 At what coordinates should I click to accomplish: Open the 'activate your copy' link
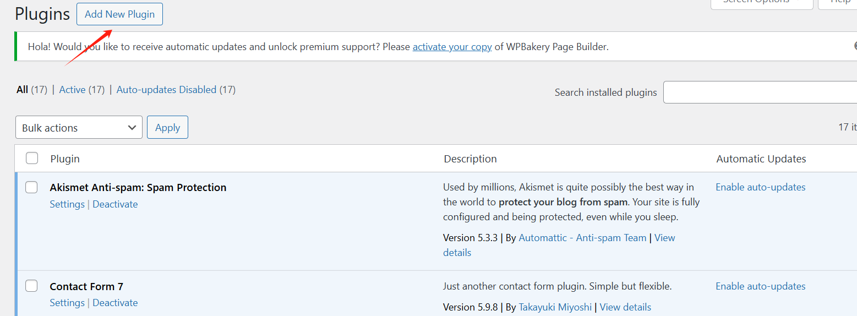tap(452, 47)
